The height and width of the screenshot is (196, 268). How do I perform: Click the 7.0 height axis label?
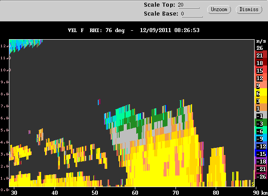click(4, 106)
